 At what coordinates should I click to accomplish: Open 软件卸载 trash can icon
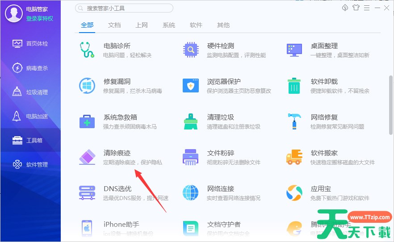[294, 86]
